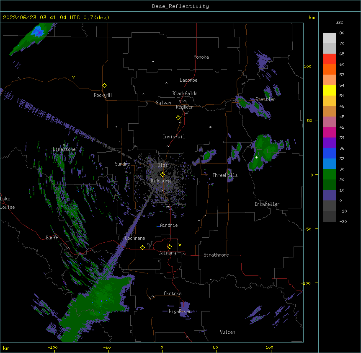
Task: Select the Lacombe label
Action: click(188, 80)
